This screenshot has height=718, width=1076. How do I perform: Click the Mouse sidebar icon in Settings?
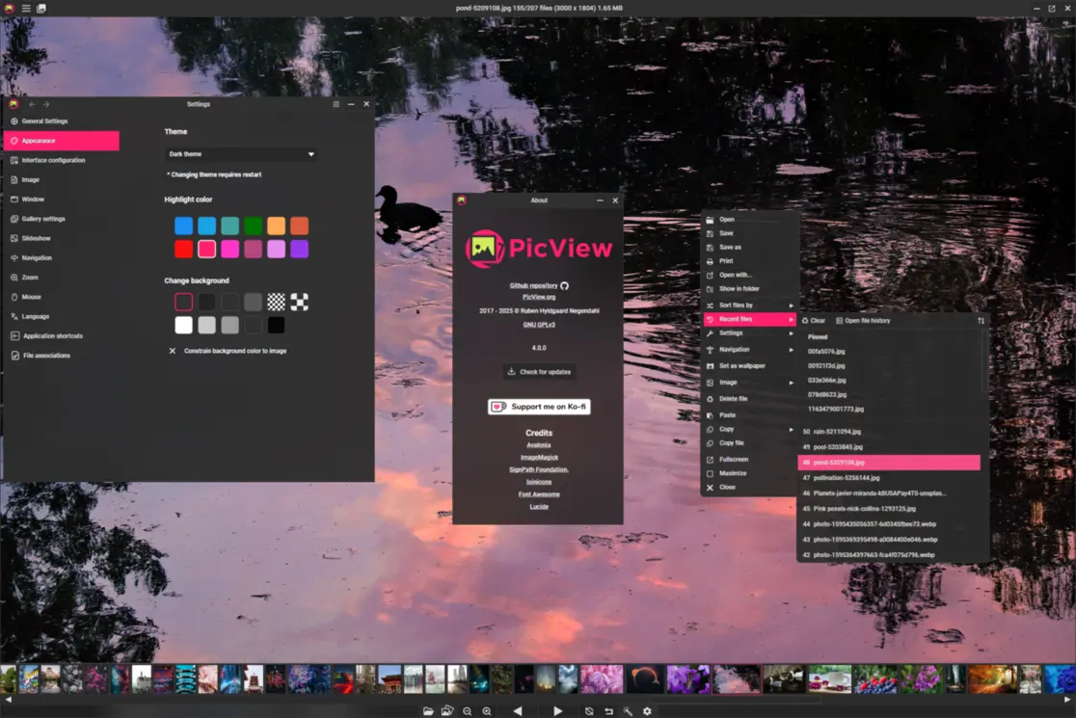tap(35, 297)
